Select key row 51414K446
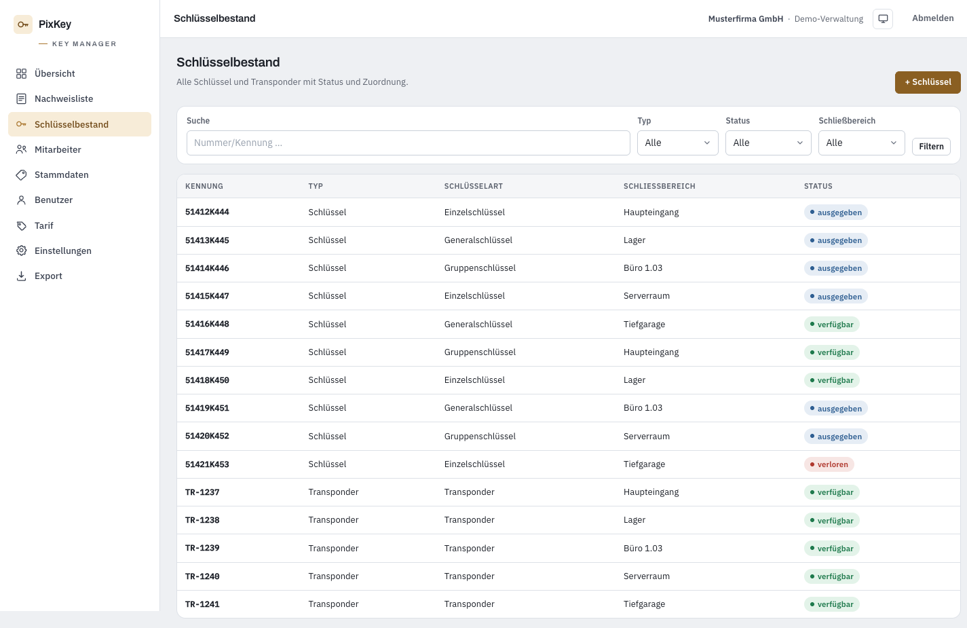Viewport: 967px width, 628px height. (569, 268)
